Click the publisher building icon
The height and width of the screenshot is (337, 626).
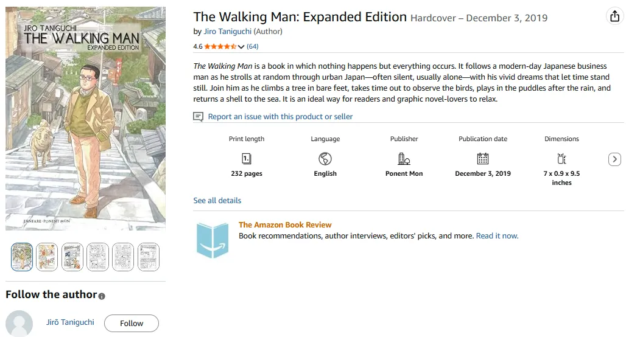tap(404, 159)
